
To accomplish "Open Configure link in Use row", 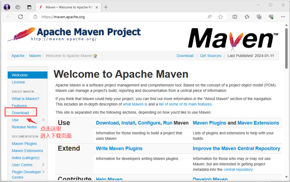I will click(x=149, y=123).
